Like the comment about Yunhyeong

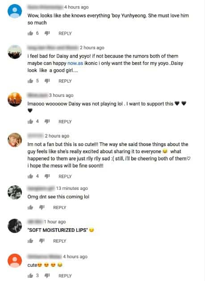[30, 33]
